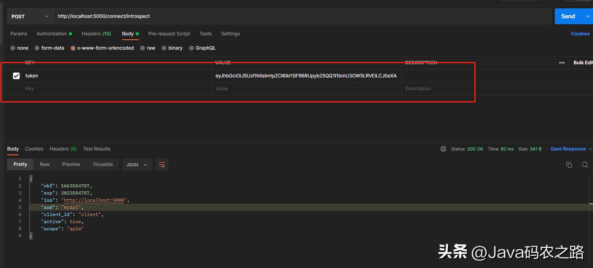Expand the Send button arrow options
Viewport: 593px width, 268px height.
point(588,16)
